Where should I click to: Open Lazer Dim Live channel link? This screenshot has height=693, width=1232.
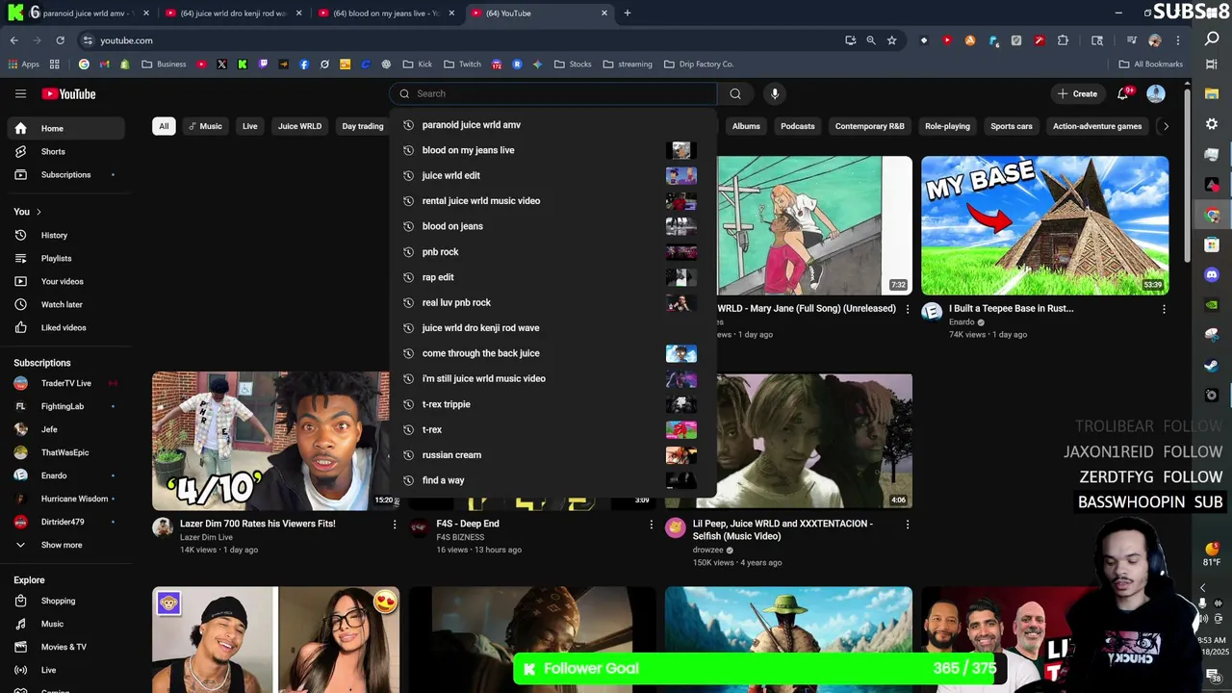(x=206, y=537)
